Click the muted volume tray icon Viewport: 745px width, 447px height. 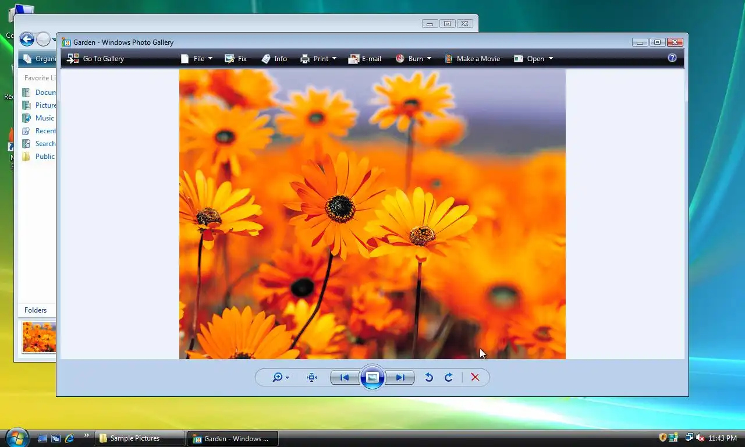click(x=700, y=438)
